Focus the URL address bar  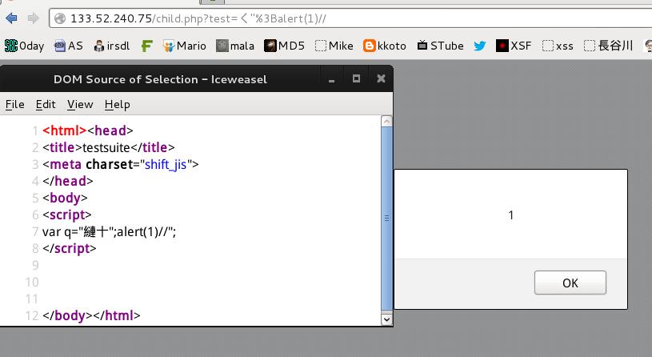pos(350,18)
